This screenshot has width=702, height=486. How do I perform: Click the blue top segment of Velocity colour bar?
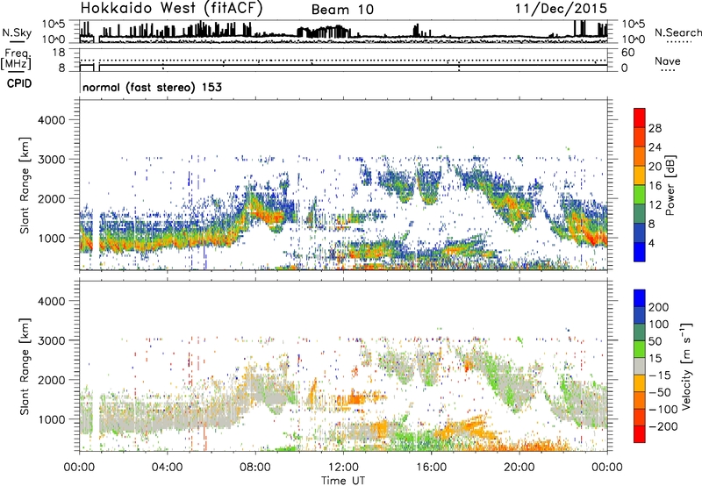click(x=640, y=298)
